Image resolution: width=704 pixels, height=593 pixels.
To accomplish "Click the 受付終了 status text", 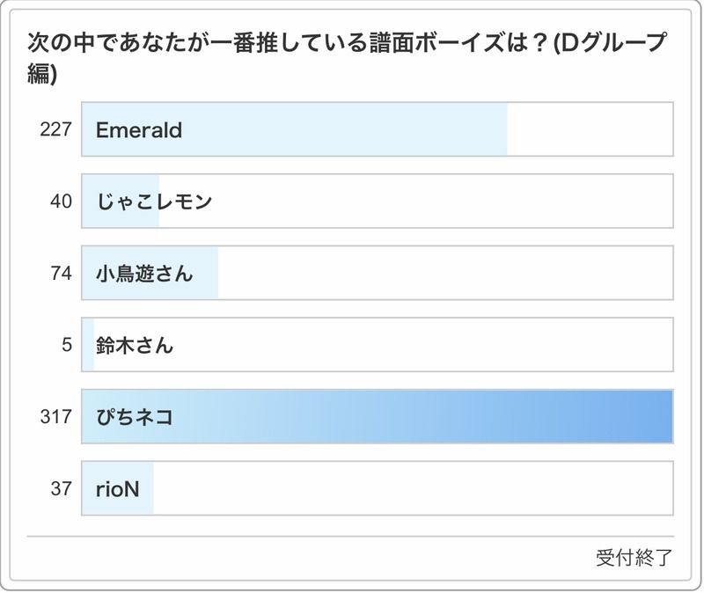I will tap(634, 558).
